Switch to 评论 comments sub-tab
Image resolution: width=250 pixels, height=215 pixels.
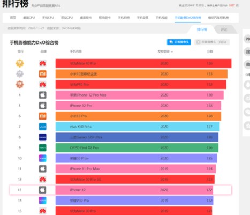click(224, 29)
